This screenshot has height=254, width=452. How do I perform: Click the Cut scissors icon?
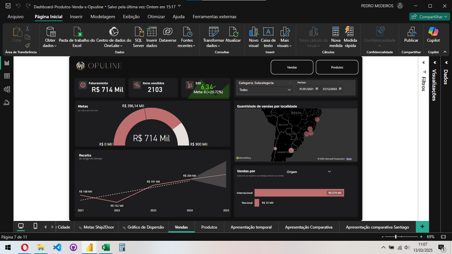[x=27, y=29]
